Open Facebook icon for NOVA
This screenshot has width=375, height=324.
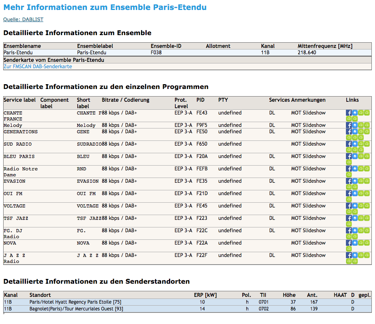click(x=349, y=243)
